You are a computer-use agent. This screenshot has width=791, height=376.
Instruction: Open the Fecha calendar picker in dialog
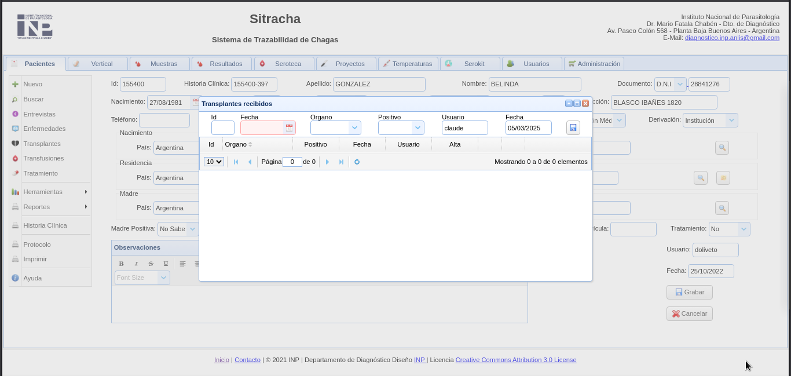click(x=289, y=128)
